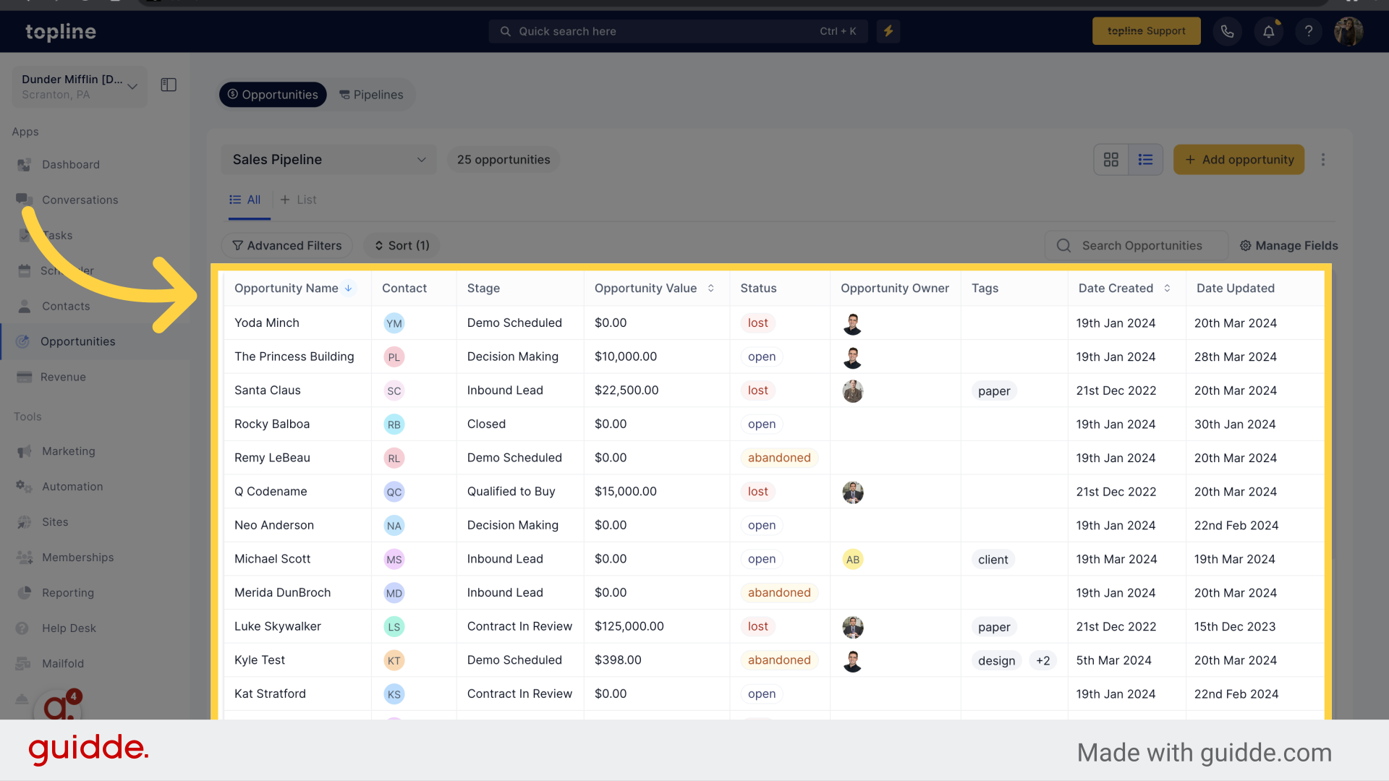
Task: Open the three-dot more options menu
Action: click(1323, 160)
